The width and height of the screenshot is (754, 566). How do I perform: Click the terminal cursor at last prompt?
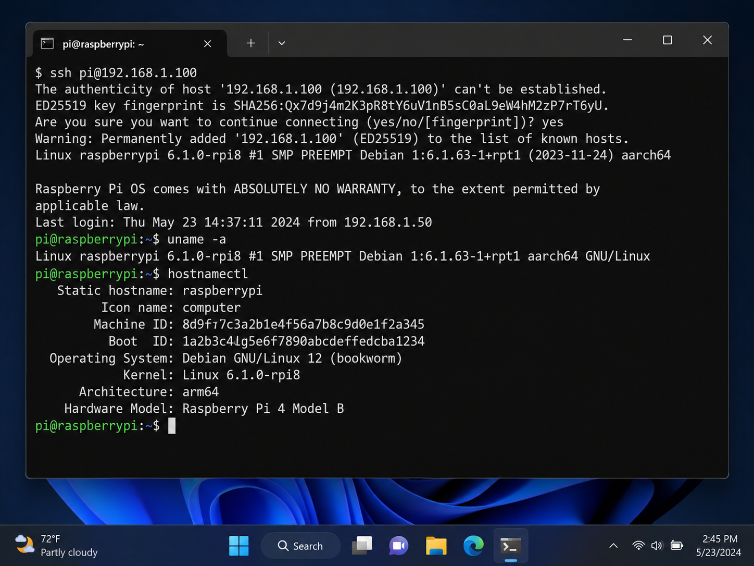tap(172, 426)
